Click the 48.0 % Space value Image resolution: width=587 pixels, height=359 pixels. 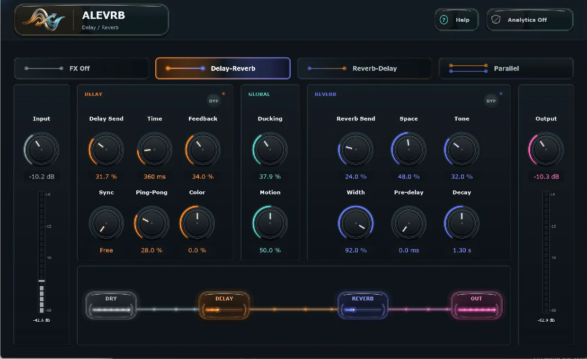coord(409,177)
